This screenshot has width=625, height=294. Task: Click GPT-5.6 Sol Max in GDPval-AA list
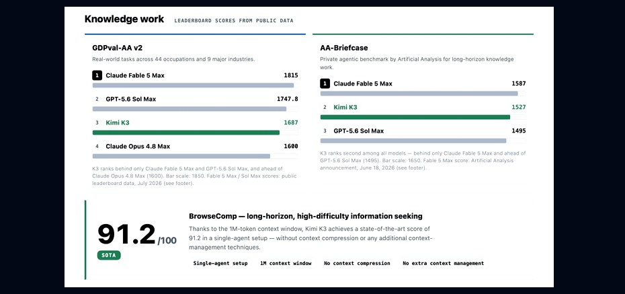coord(131,99)
